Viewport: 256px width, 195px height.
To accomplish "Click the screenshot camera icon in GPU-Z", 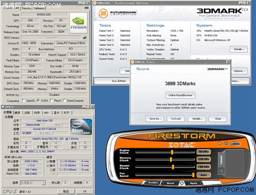I will [x=87, y=8].
